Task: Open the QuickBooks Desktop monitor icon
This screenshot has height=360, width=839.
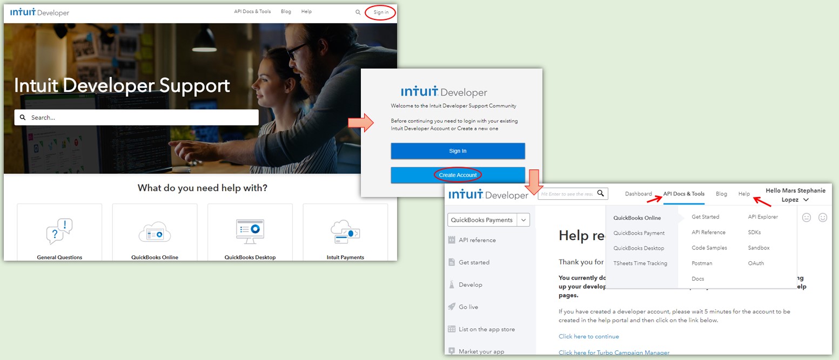Action: click(250, 232)
